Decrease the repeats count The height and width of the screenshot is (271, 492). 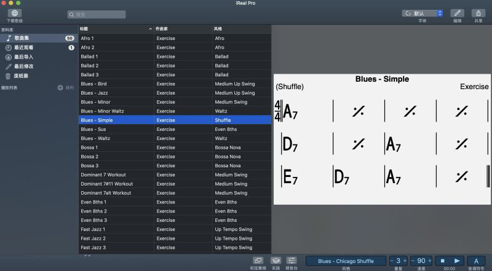click(x=392, y=261)
